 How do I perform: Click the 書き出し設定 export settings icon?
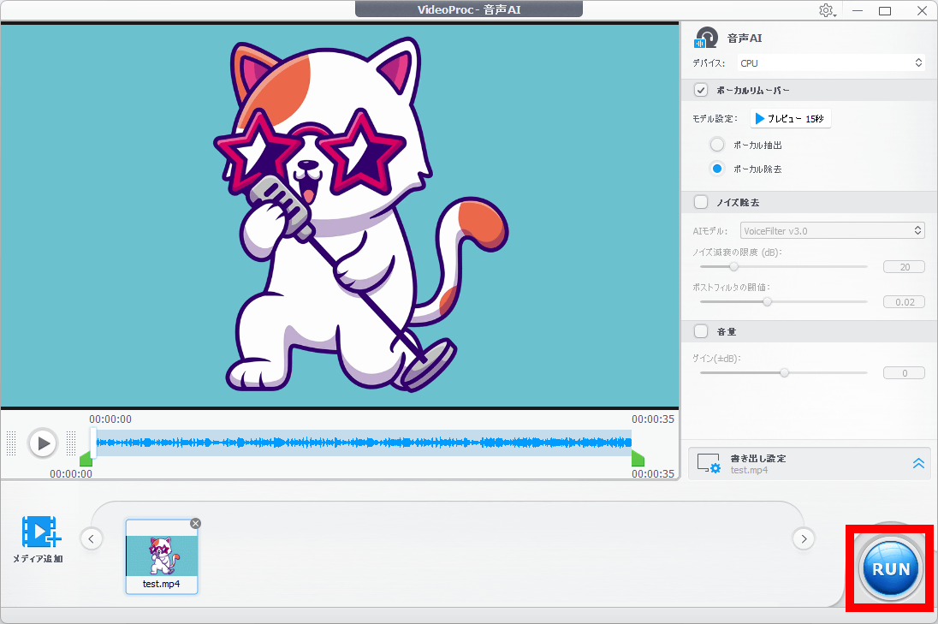tap(709, 463)
